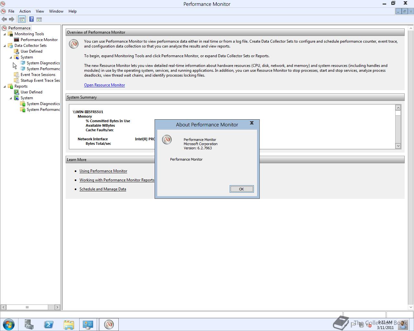Click User Defined icon under Data Collector Sets

(x=16, y=51)
